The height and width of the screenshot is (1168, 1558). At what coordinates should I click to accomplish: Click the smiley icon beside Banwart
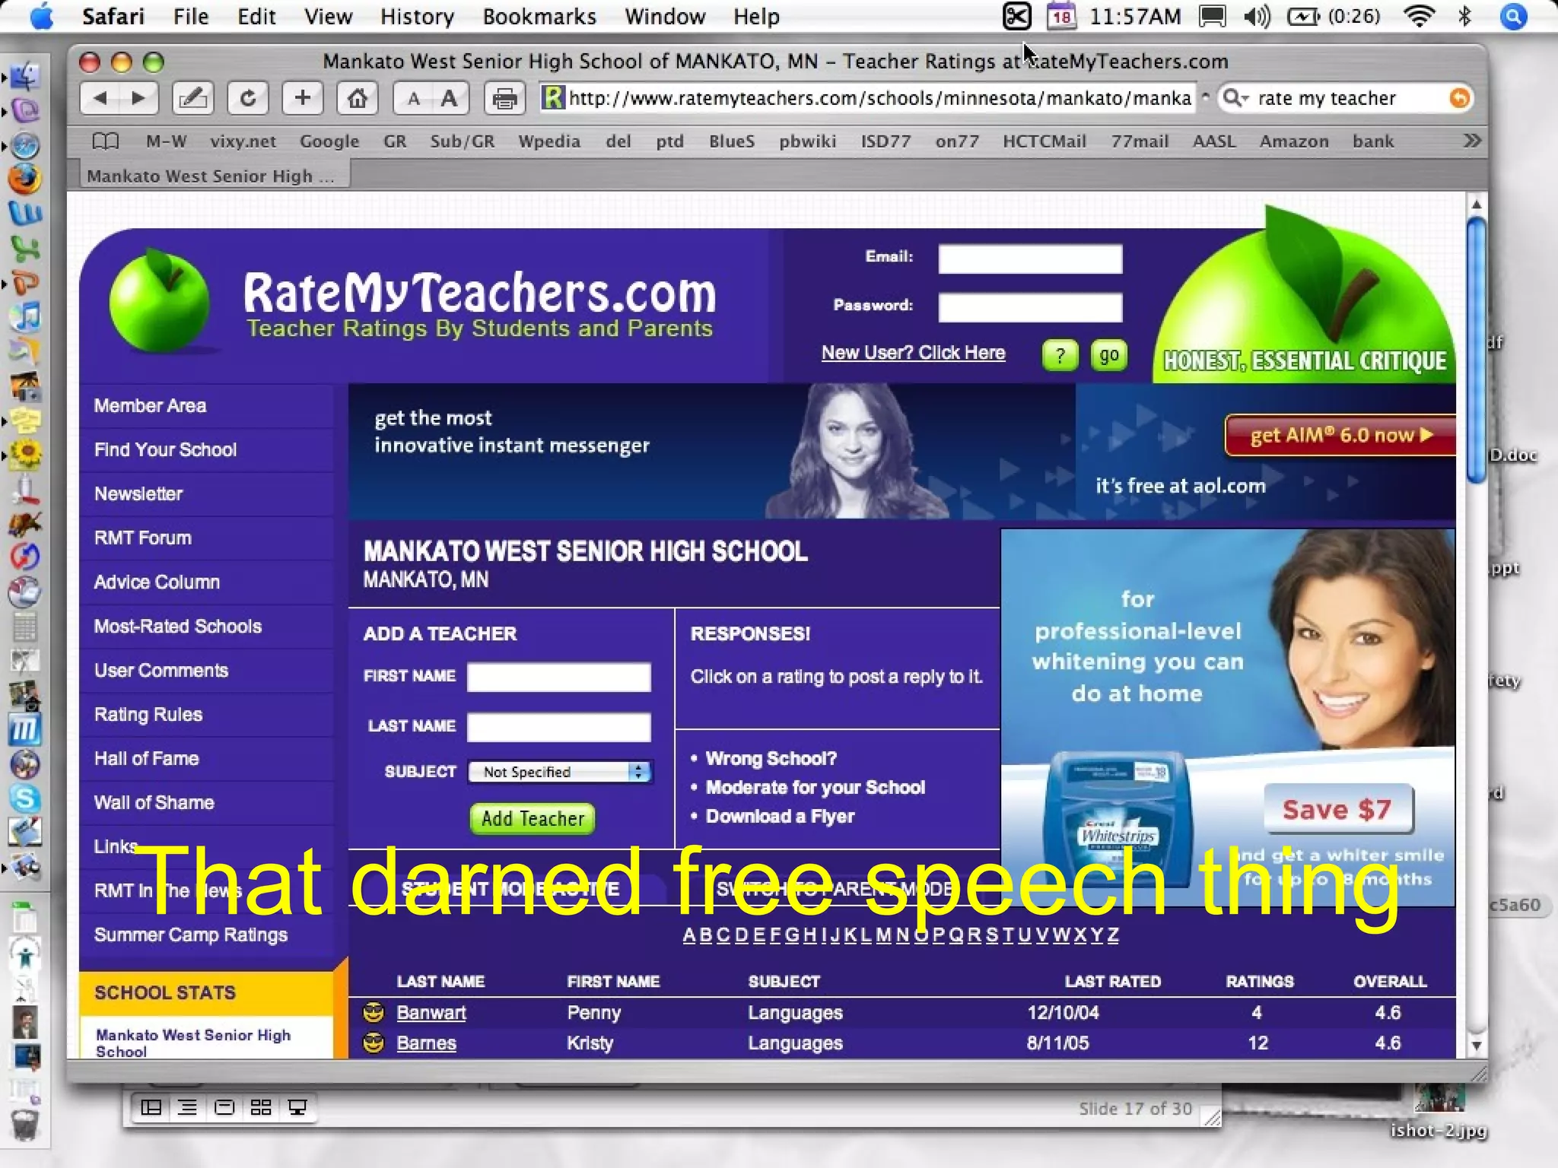[374, 1012]
